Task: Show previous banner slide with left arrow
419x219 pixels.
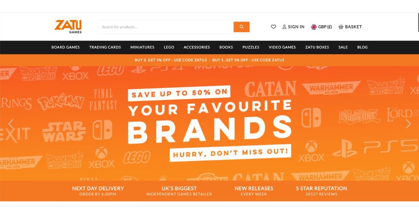Action: (x=11, y=123)
